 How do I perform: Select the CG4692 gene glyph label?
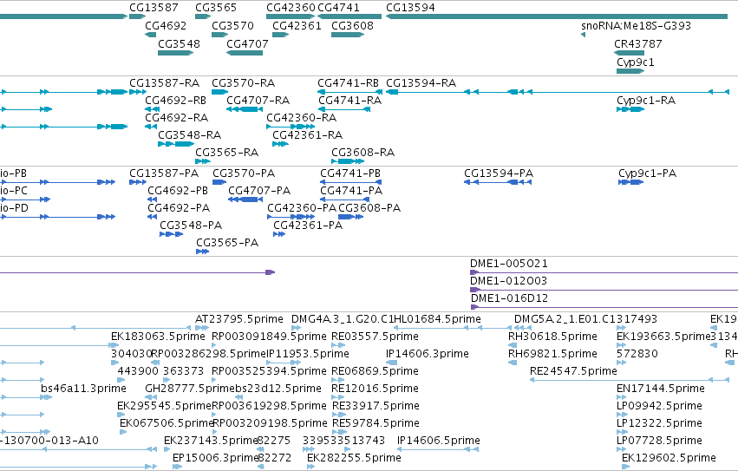pos(166,25)
